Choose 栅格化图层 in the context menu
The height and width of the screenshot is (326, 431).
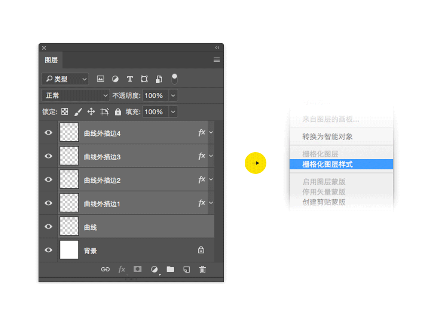pyautogui.click(x=341, y=154)
